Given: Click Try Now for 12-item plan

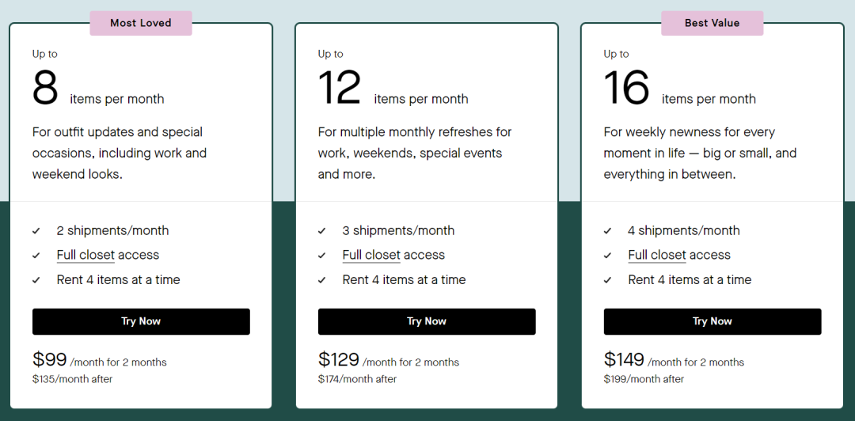Looking at the screenshot, I should tap(427, 321).
